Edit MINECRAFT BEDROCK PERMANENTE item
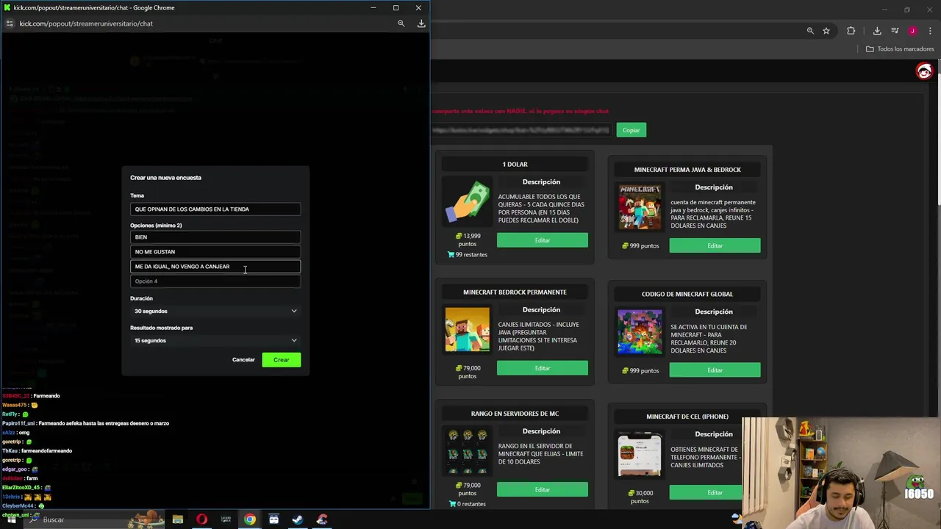This screenshot has width=941, height=529. [543, 368]
